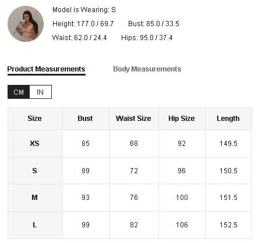Toggle units to IN
Image resolution: width=262 pixels, height=243 pixels.
pyautogui.click(x=40, y=92)
